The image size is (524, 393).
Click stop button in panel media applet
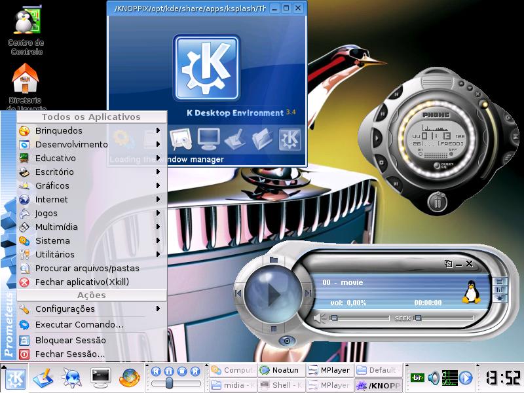pos(182,371)
